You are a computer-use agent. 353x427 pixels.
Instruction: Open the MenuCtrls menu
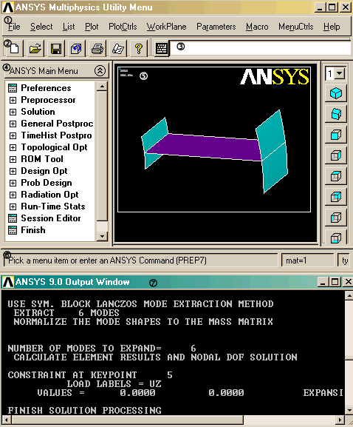(295, 27)
